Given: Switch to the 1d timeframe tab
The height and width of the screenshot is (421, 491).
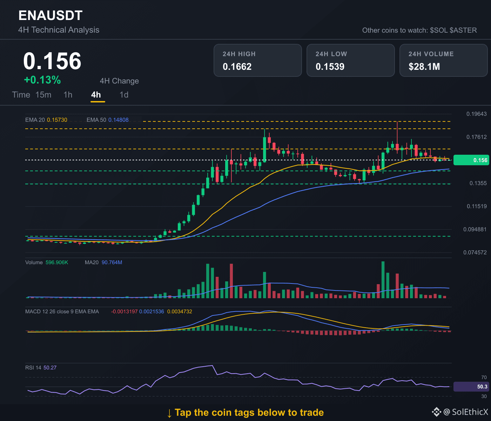Looking at the screenshot, I should click(124, 95).
